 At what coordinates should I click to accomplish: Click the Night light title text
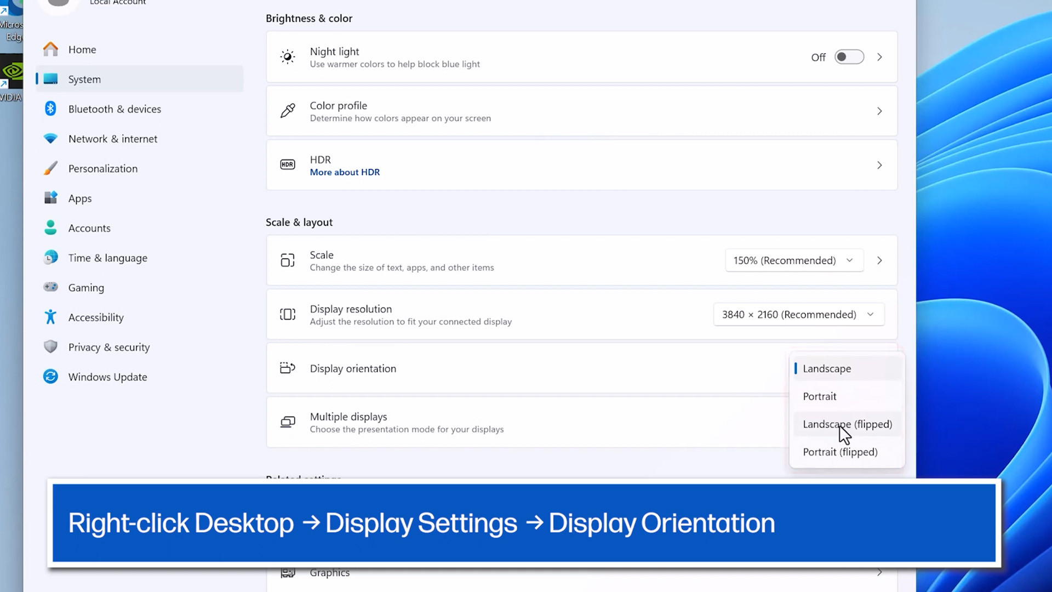tap(334, 51)
